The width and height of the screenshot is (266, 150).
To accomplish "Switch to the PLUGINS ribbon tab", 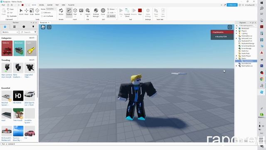I will click(71, 5).
